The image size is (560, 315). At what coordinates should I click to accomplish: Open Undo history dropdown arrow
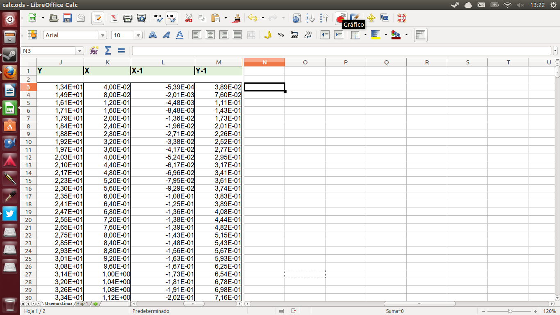[x=263, y=18]
